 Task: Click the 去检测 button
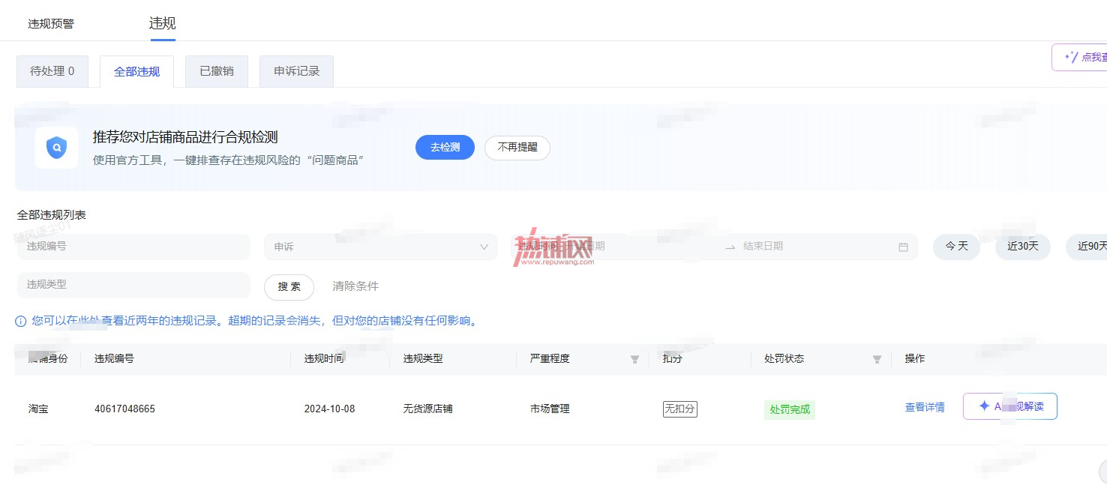pyautogui.click(x=445, y=148)
